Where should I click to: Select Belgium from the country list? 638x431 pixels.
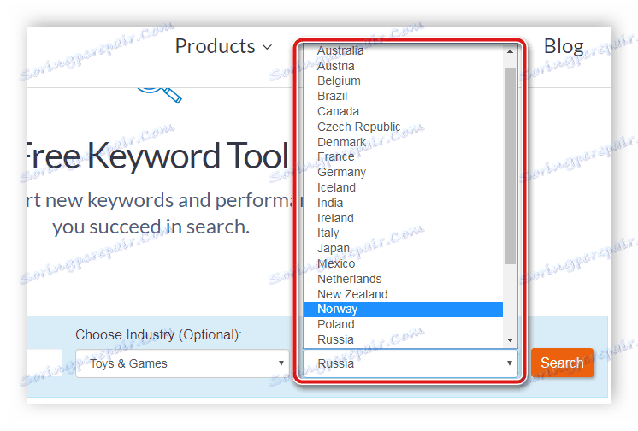403,81
